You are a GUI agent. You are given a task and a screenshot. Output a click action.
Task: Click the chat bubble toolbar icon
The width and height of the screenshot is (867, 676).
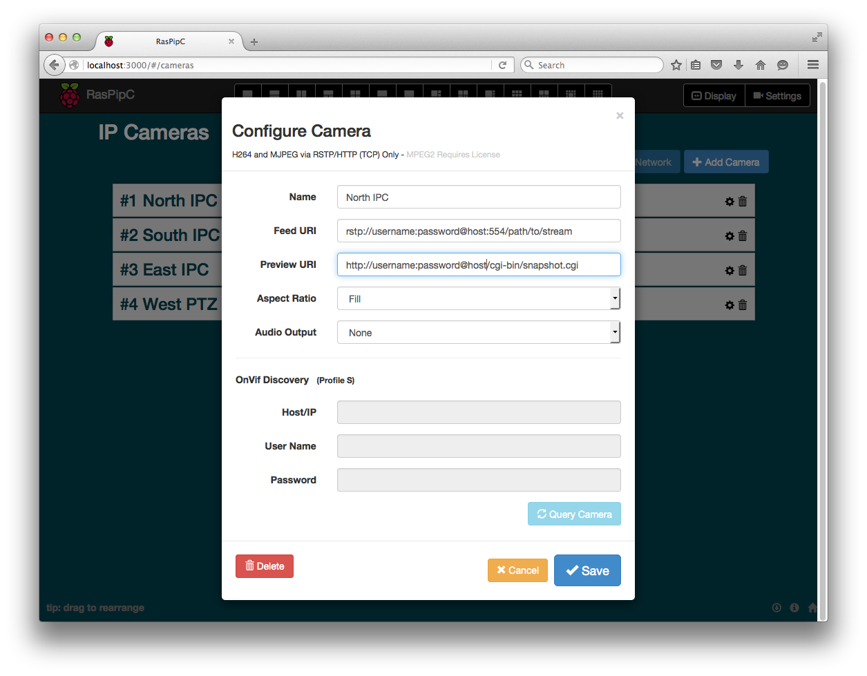click(783, 65)
